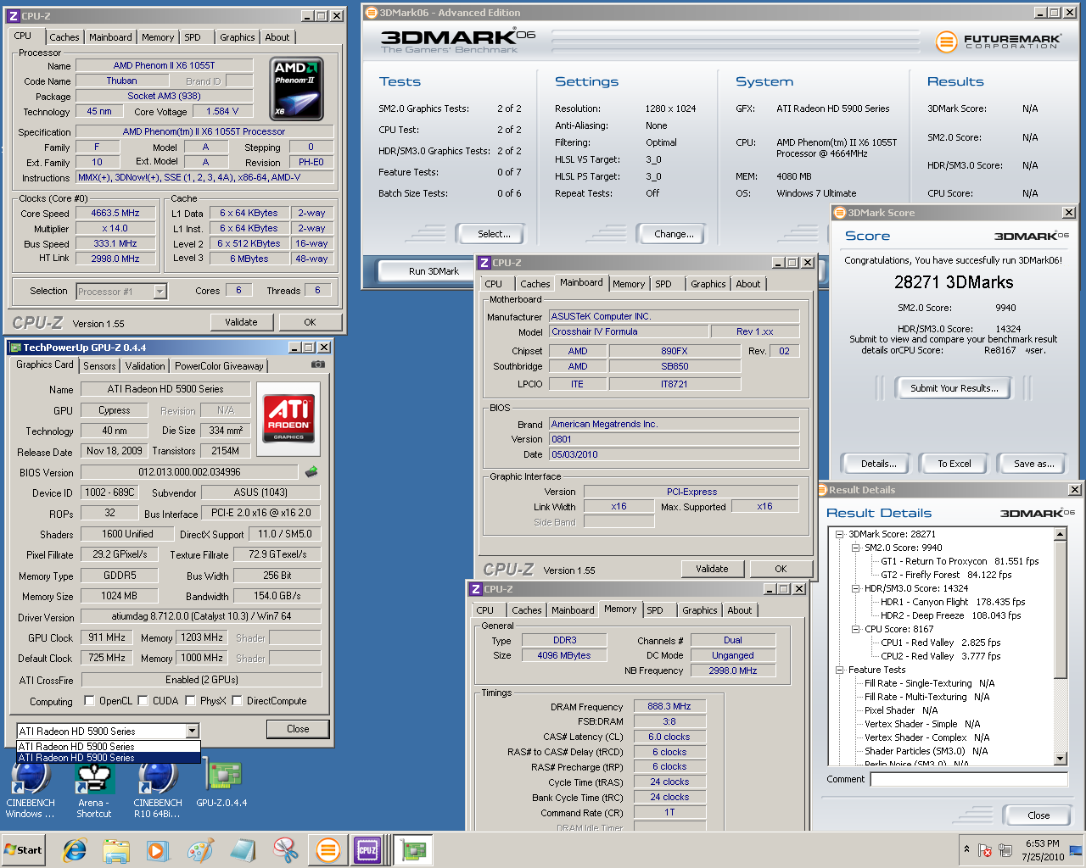
Task: Switch to 3DMark06 via orange taskbar icon
Action: point(327,850)
